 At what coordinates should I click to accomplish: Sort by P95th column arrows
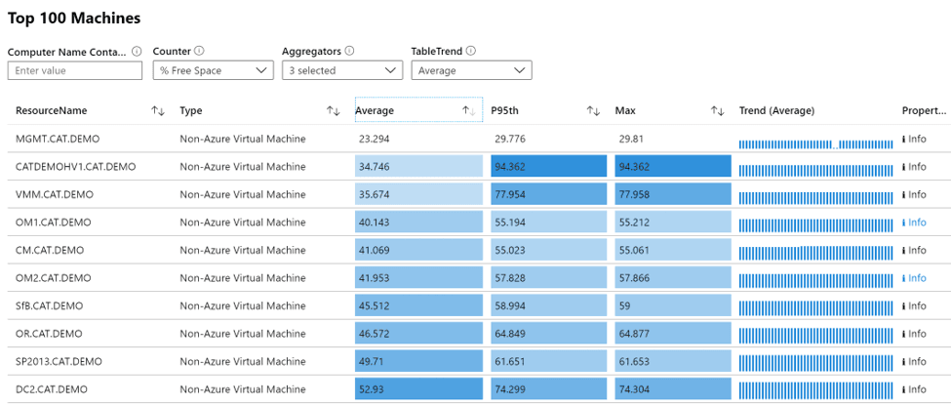pyautogui.click(x=592, y=111)
